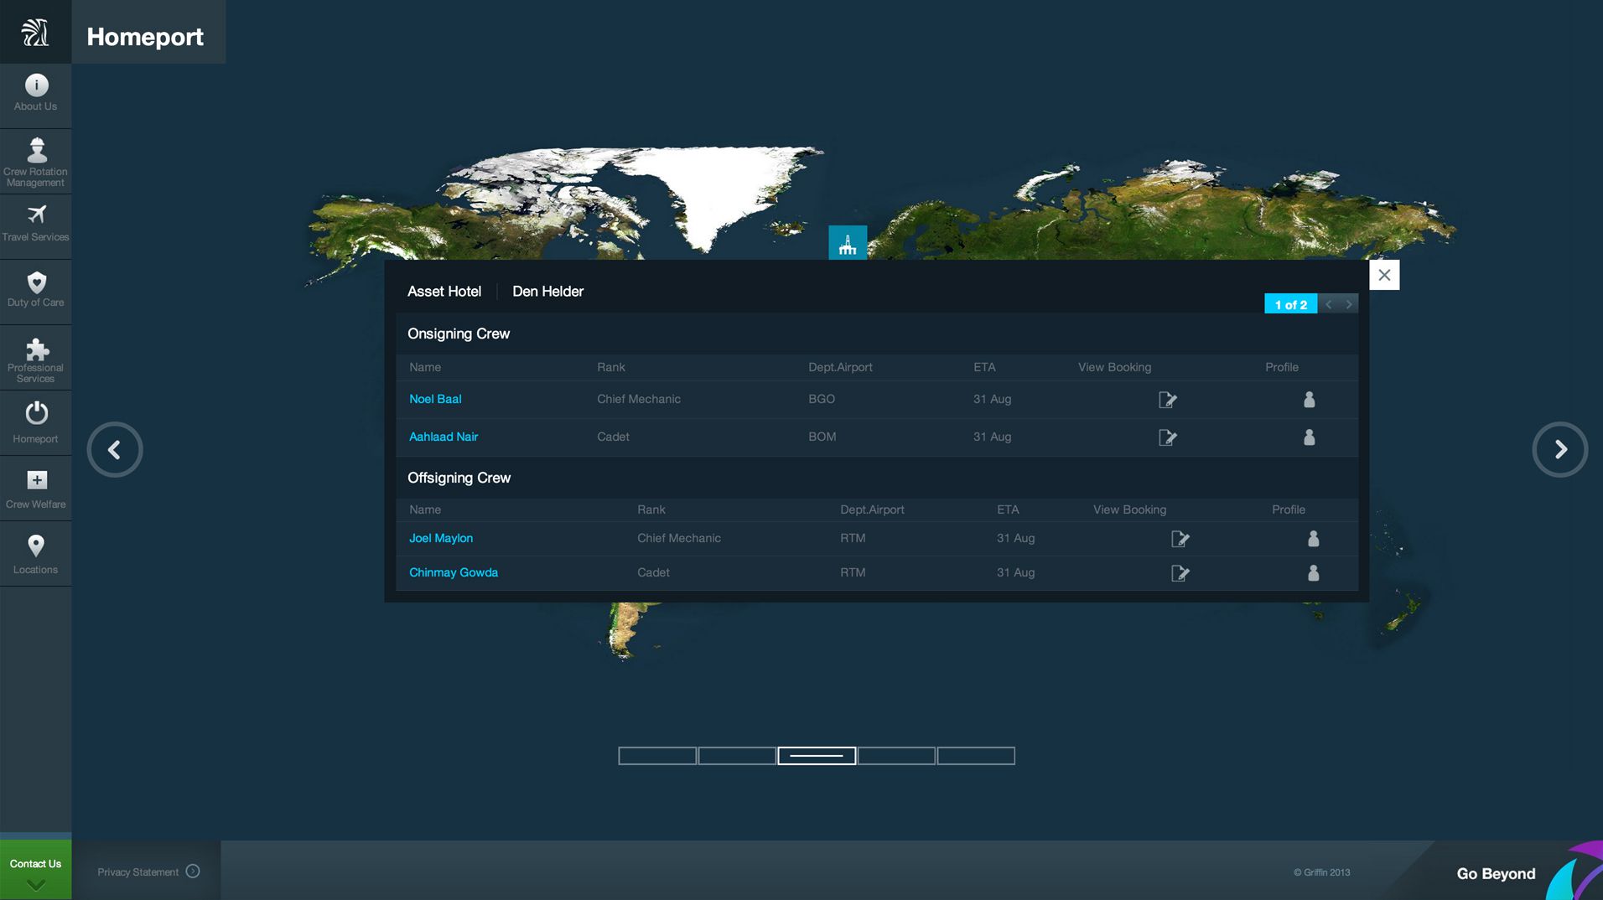Go to next page in panel pager
Screen dimensions: 1603x900
1348,304
